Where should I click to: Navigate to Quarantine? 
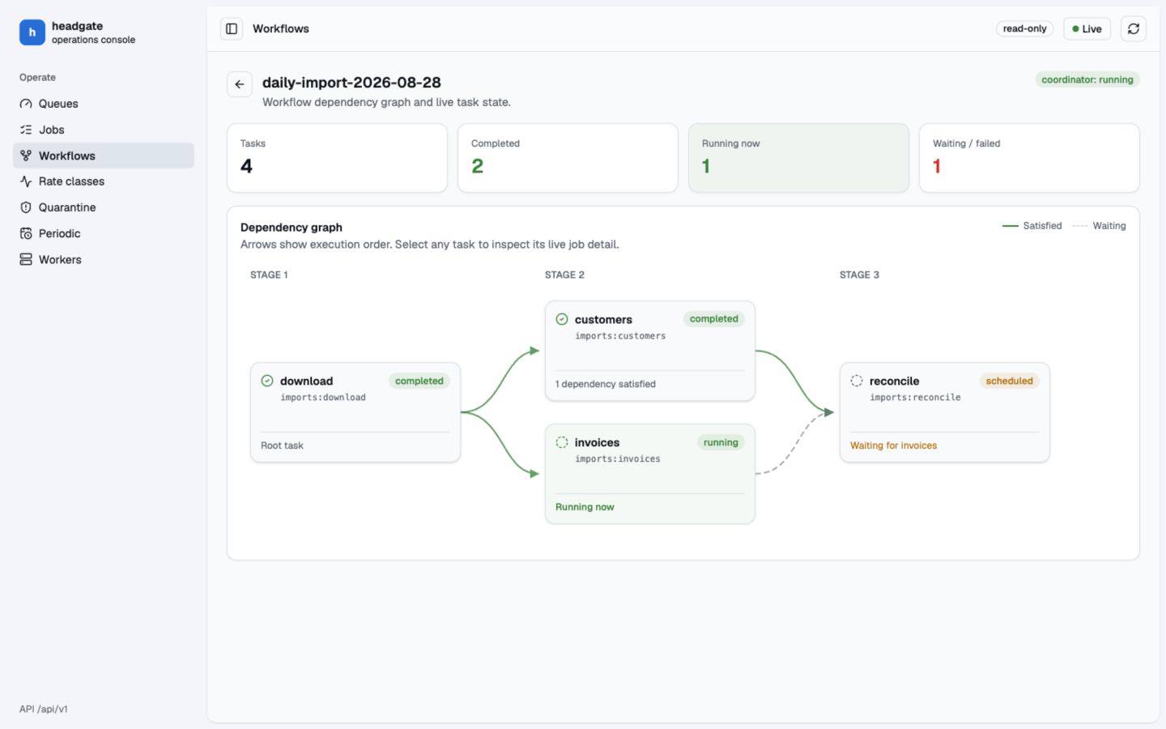click(104, 207)
